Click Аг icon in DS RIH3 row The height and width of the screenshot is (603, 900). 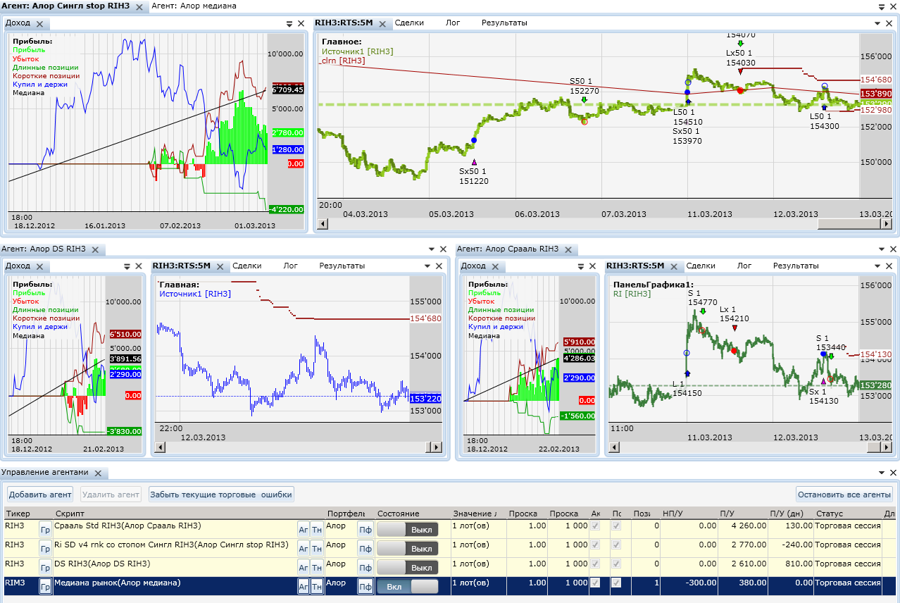pos(304,567)
